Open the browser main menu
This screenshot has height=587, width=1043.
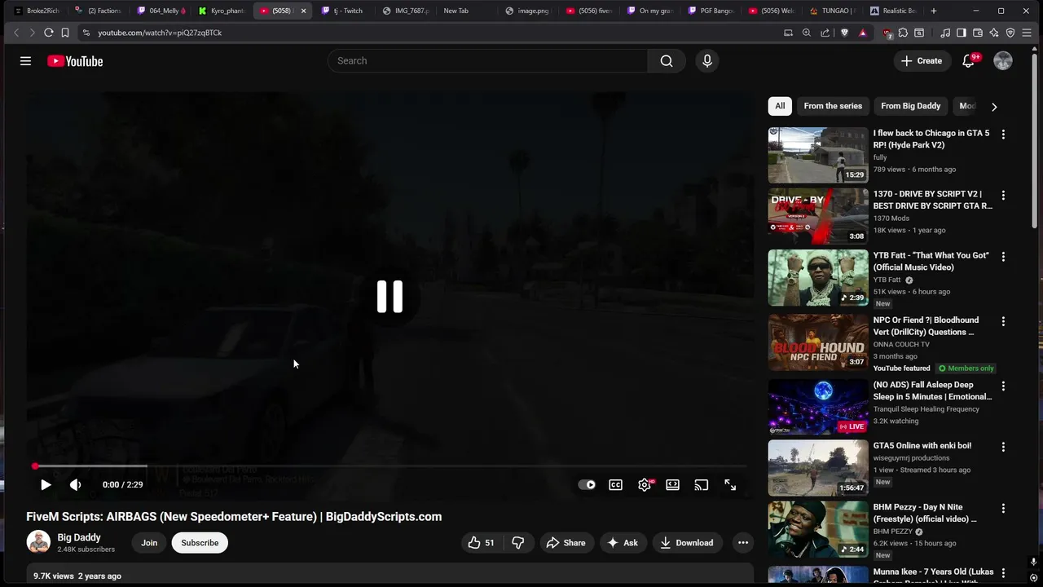click(1028, 33)
